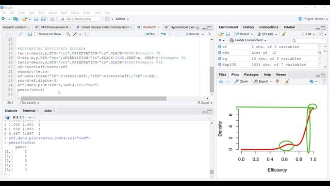330x186 pixels.
Task: Save workspace using Environment disk icon
Action: (x=227, y=34)
